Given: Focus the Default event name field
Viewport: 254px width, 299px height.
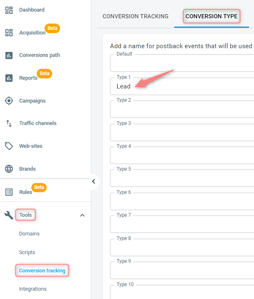Looking at the screenshot, I should 182,63.
